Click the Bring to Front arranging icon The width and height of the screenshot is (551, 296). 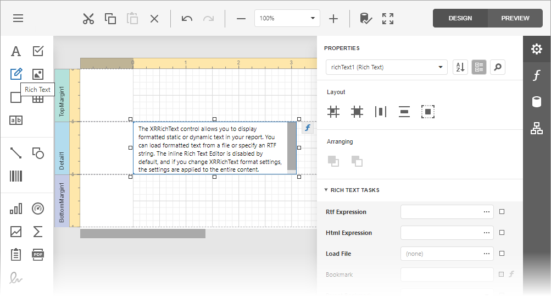(x=333, y=161)
